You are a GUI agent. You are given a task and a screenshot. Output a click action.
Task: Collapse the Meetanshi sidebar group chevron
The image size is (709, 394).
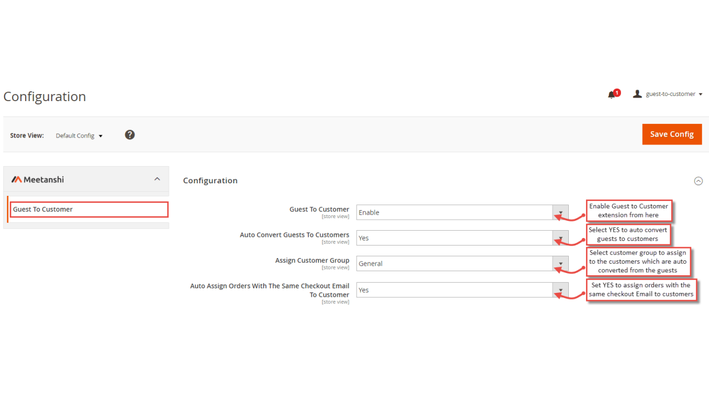pyautogui.click(x=157, y=179)
